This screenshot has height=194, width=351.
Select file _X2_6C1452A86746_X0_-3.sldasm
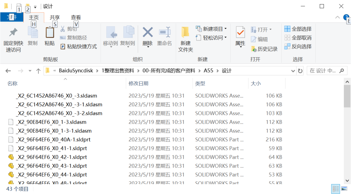point(57,96)
